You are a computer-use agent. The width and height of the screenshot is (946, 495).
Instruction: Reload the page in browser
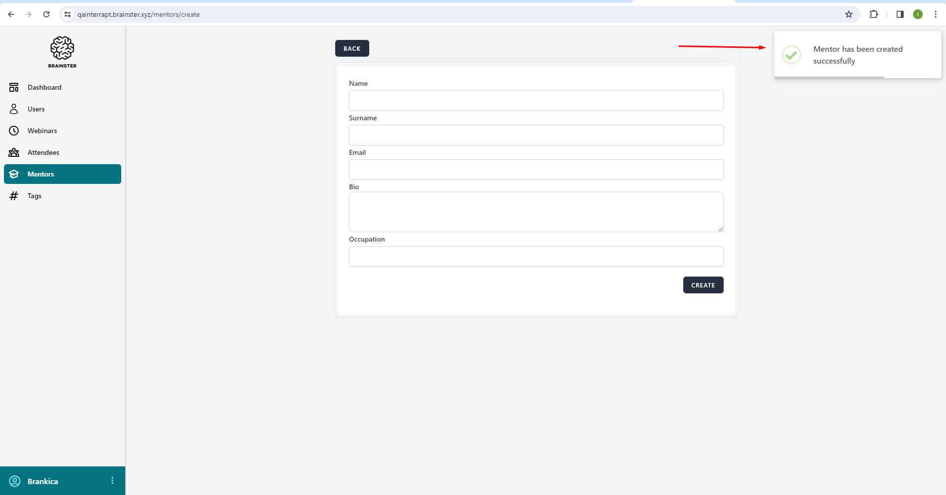pyautogui.click(x=46, y=14)
